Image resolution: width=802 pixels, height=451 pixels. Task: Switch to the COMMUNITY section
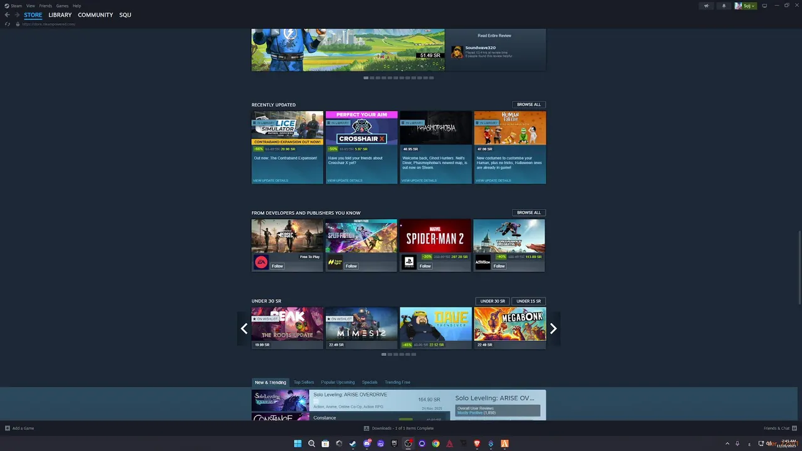(x=95, y=15)
